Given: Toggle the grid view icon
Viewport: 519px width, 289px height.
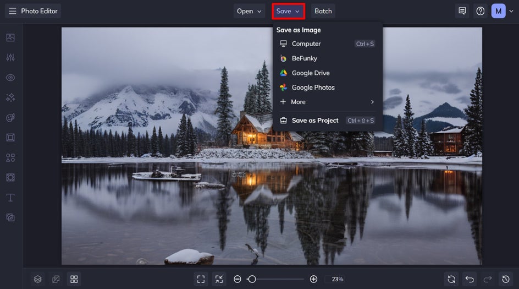Looking at the screenshot, I should click(74, 279).
